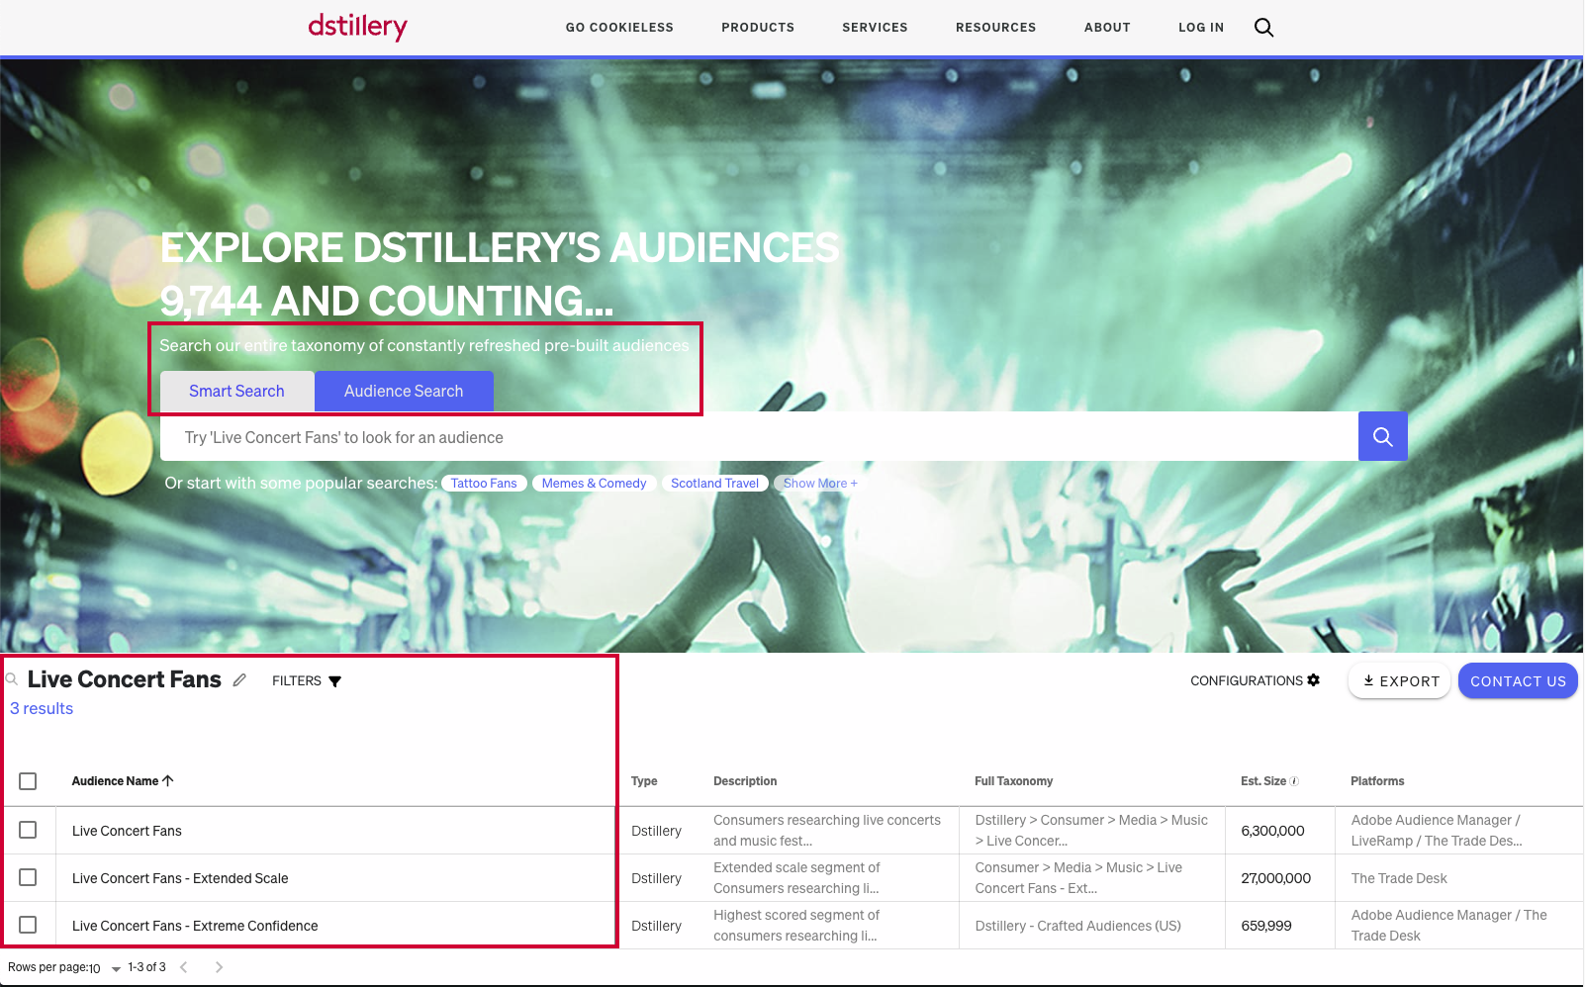Viewport: 1585px width, 987px height.
Task: Go to previous page arrow
Action: (x=183, y=967)
